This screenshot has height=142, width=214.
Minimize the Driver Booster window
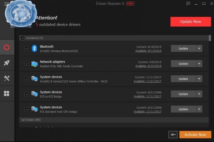pos(196,4)
